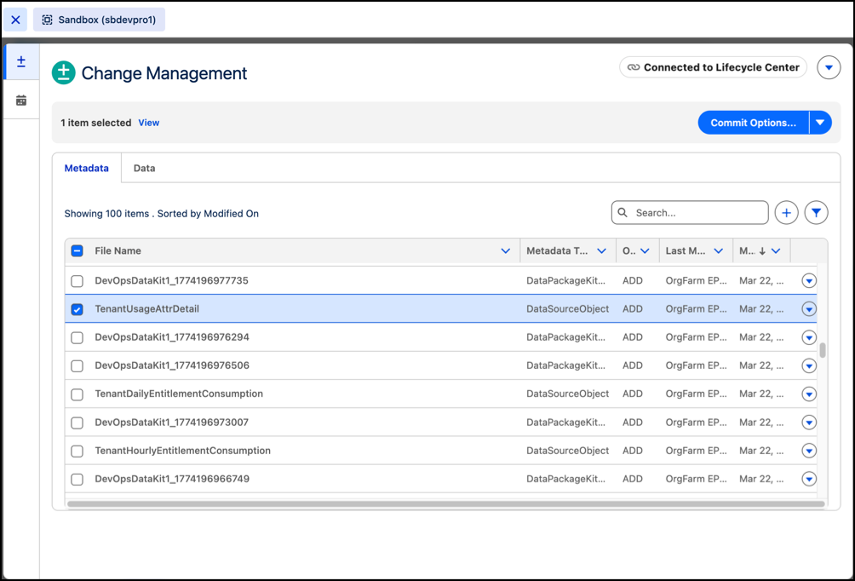Screen dimensions: 855x581
Task: Open row actions for DevOpsDataKit1_1774196977735
Action: coord(809,281)
